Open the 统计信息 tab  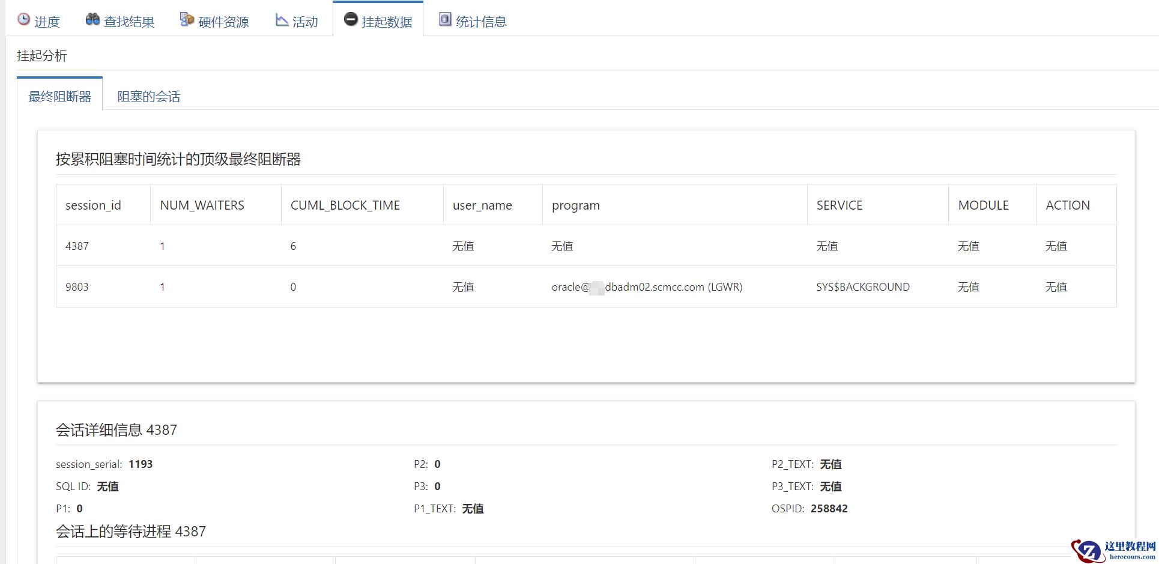coord(473,20)
